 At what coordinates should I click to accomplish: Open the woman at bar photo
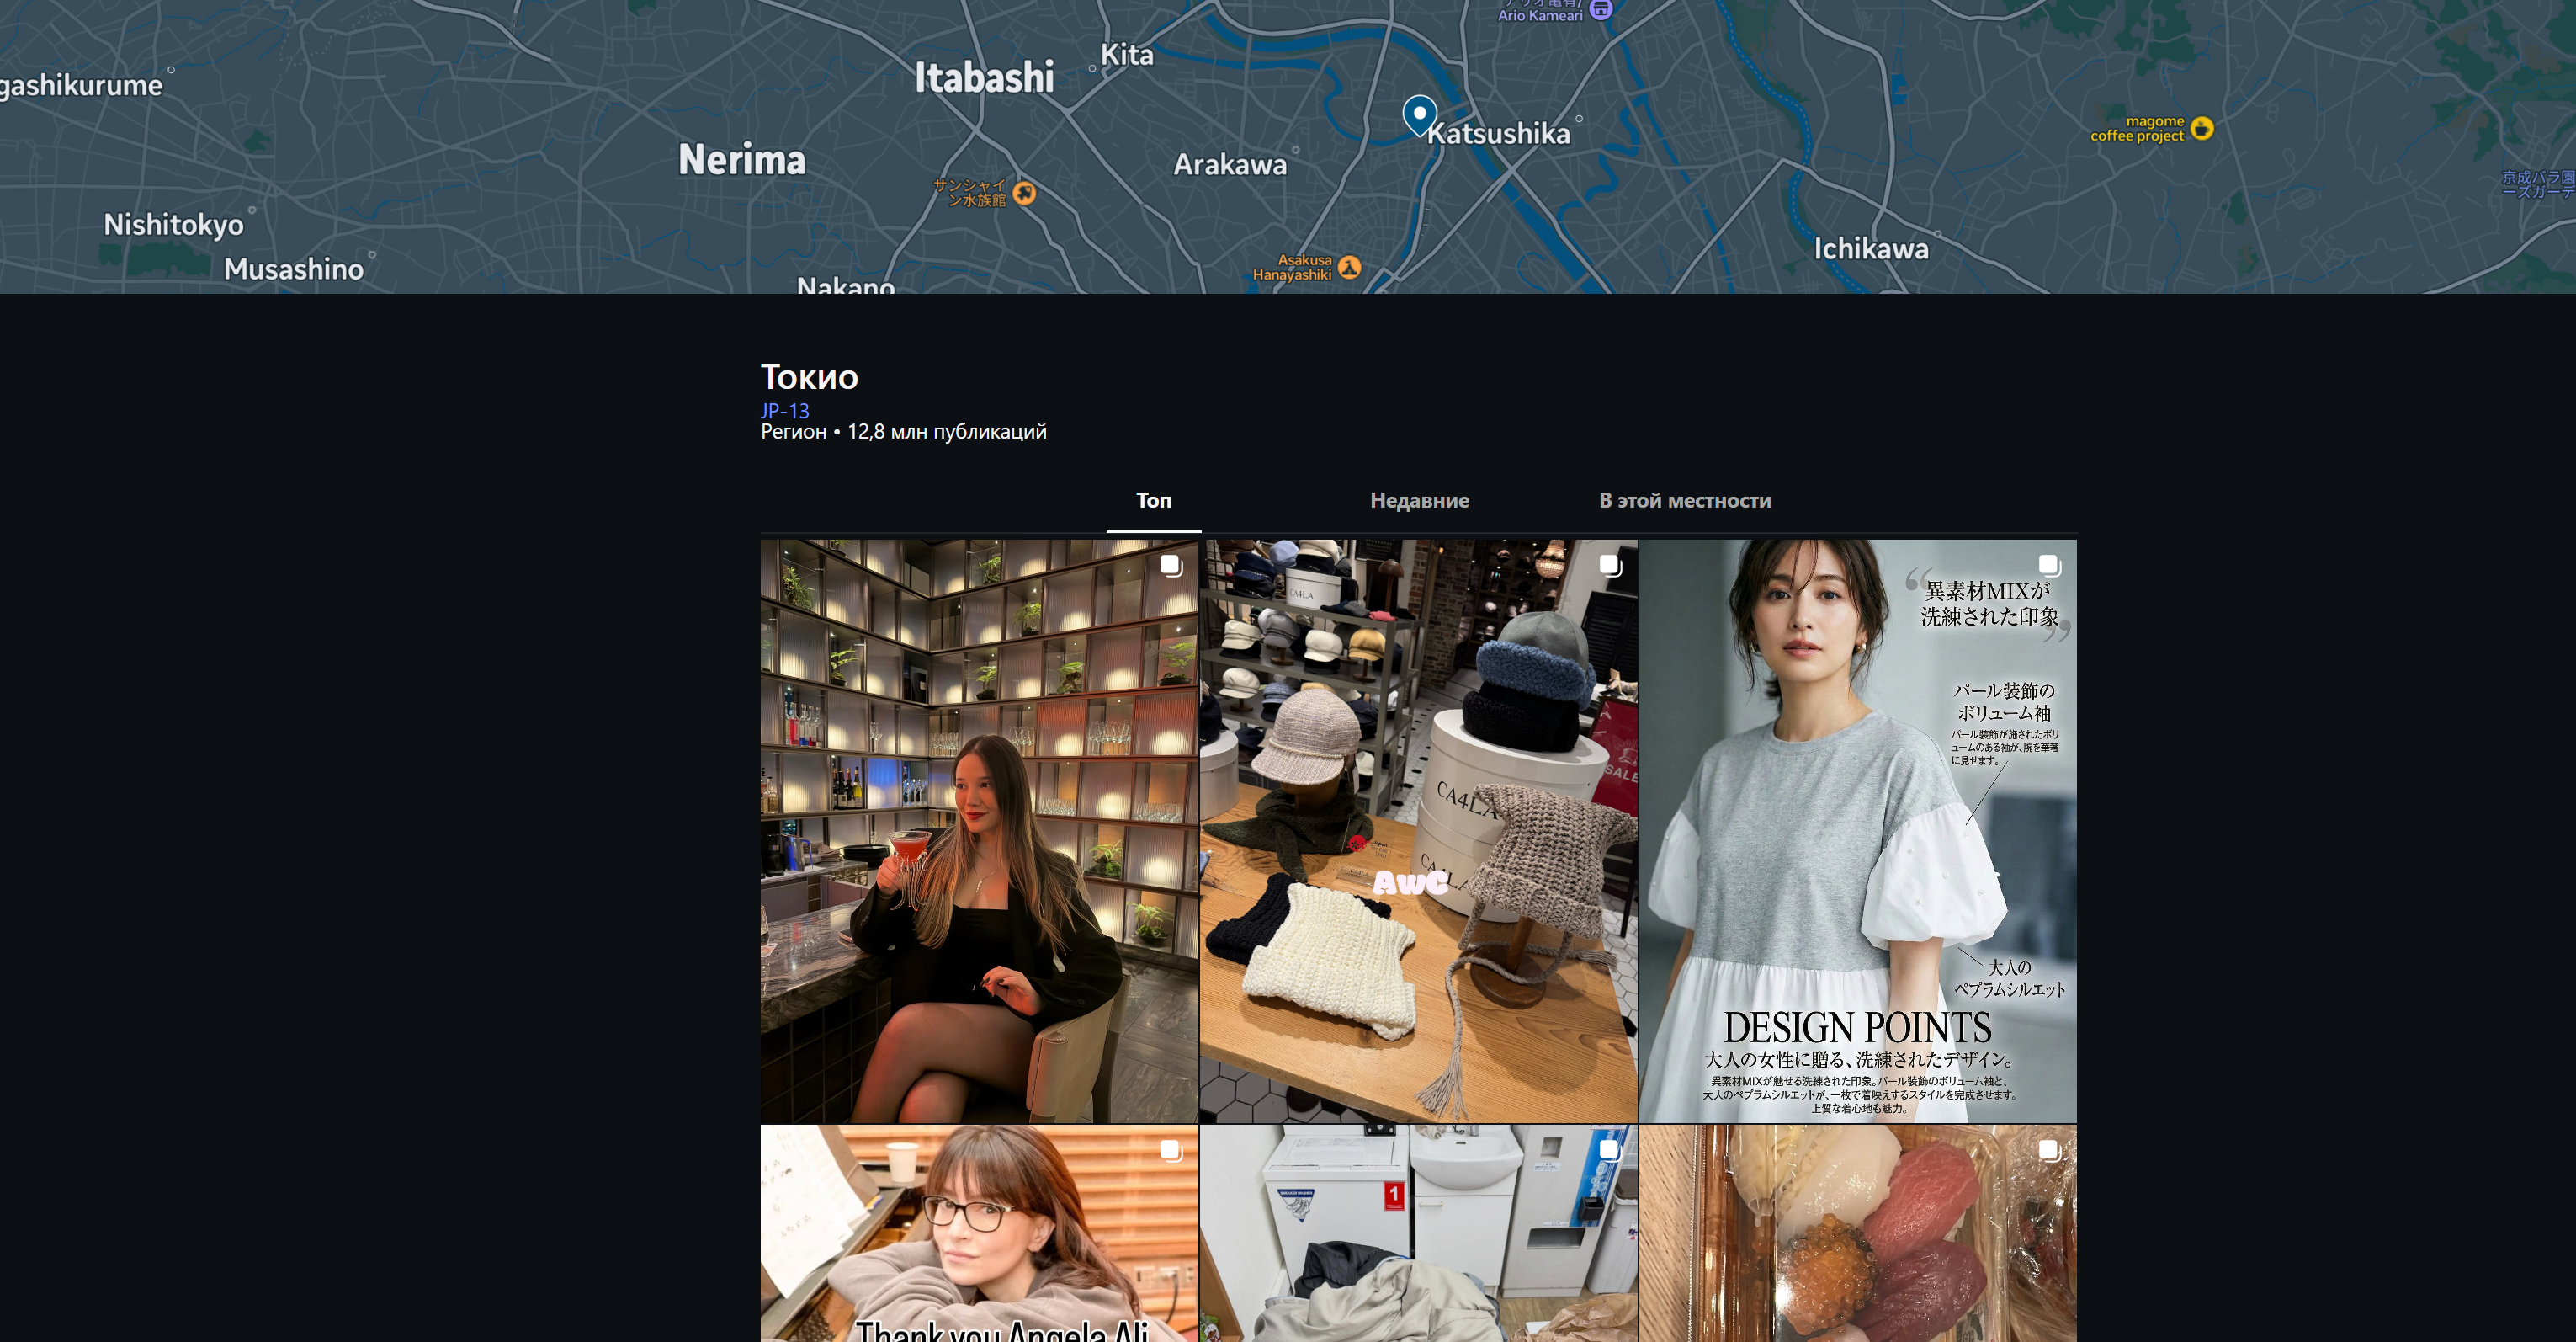(x=979, y=831)
